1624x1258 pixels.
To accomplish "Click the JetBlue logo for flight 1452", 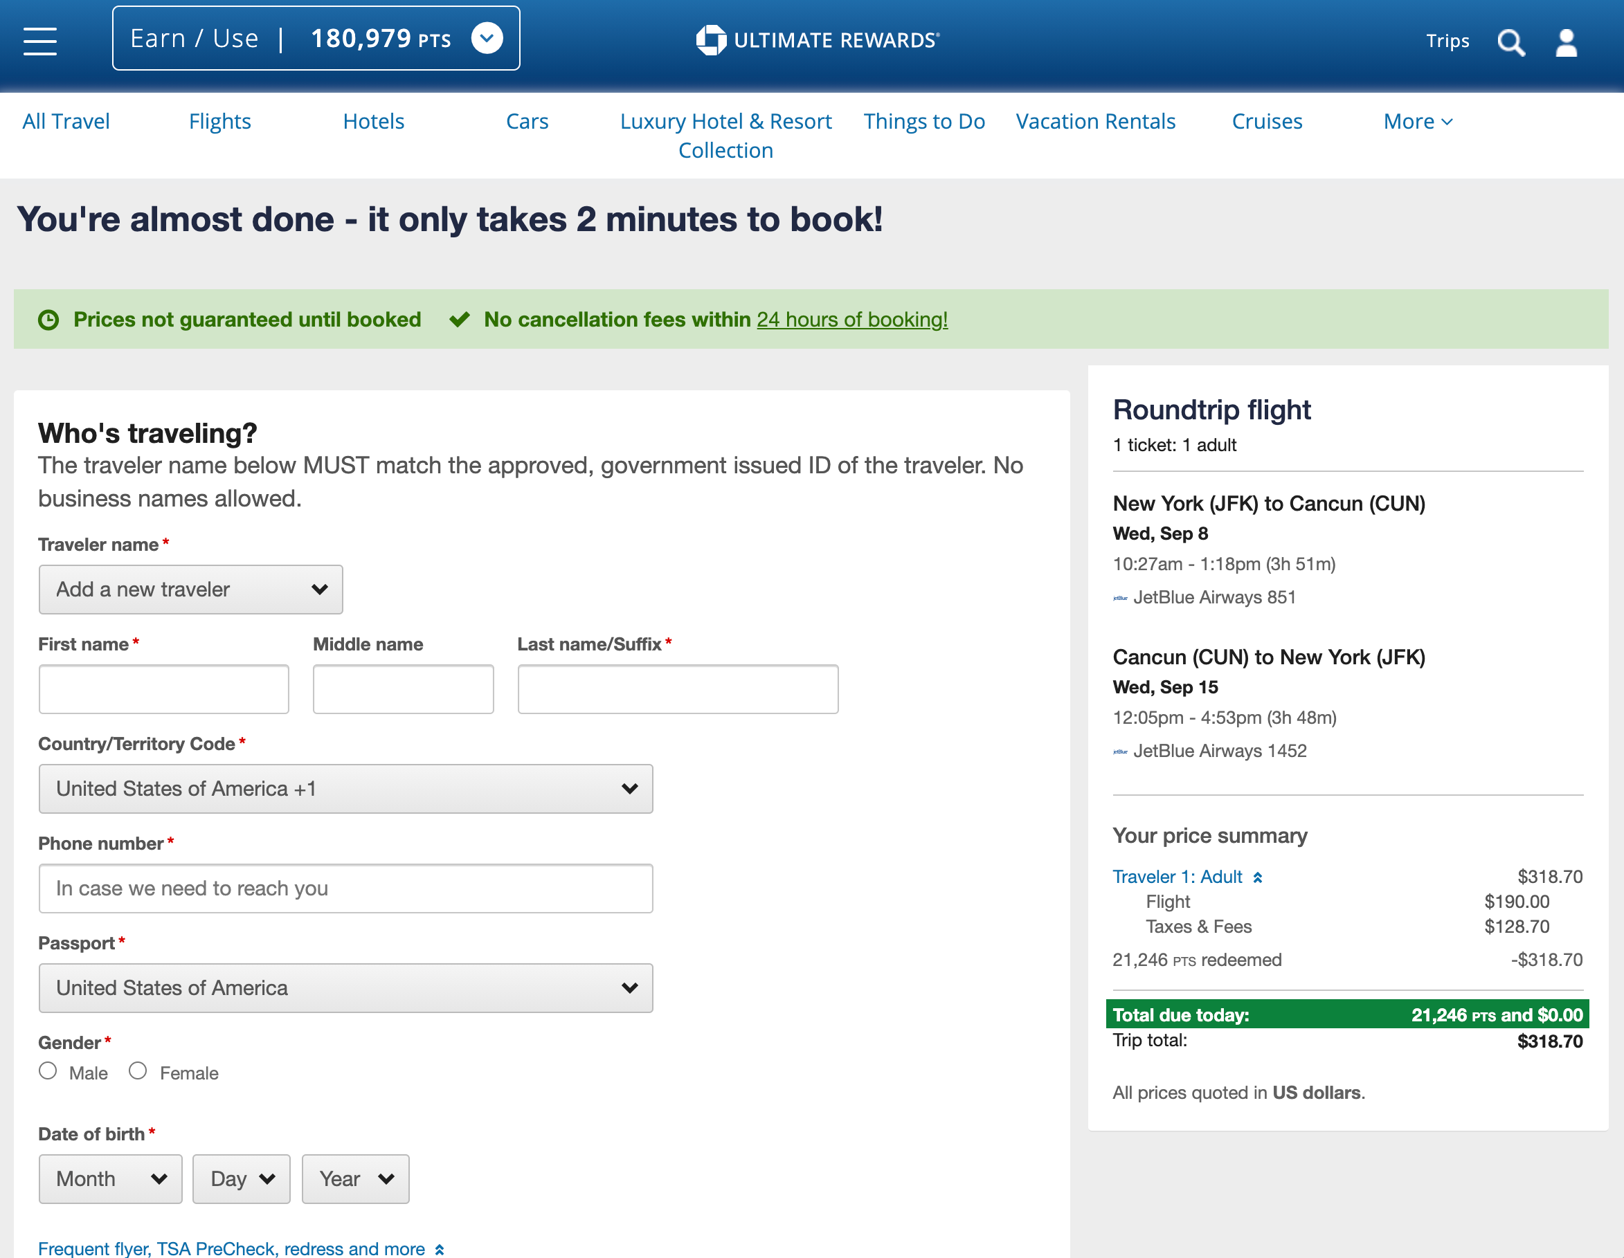I will pos(1120,751).
